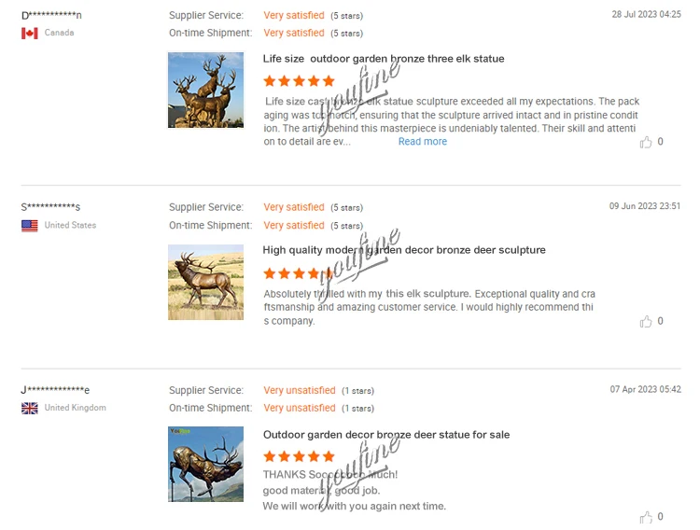Like the Canada buyer's elk statue review

click(646, 142)
